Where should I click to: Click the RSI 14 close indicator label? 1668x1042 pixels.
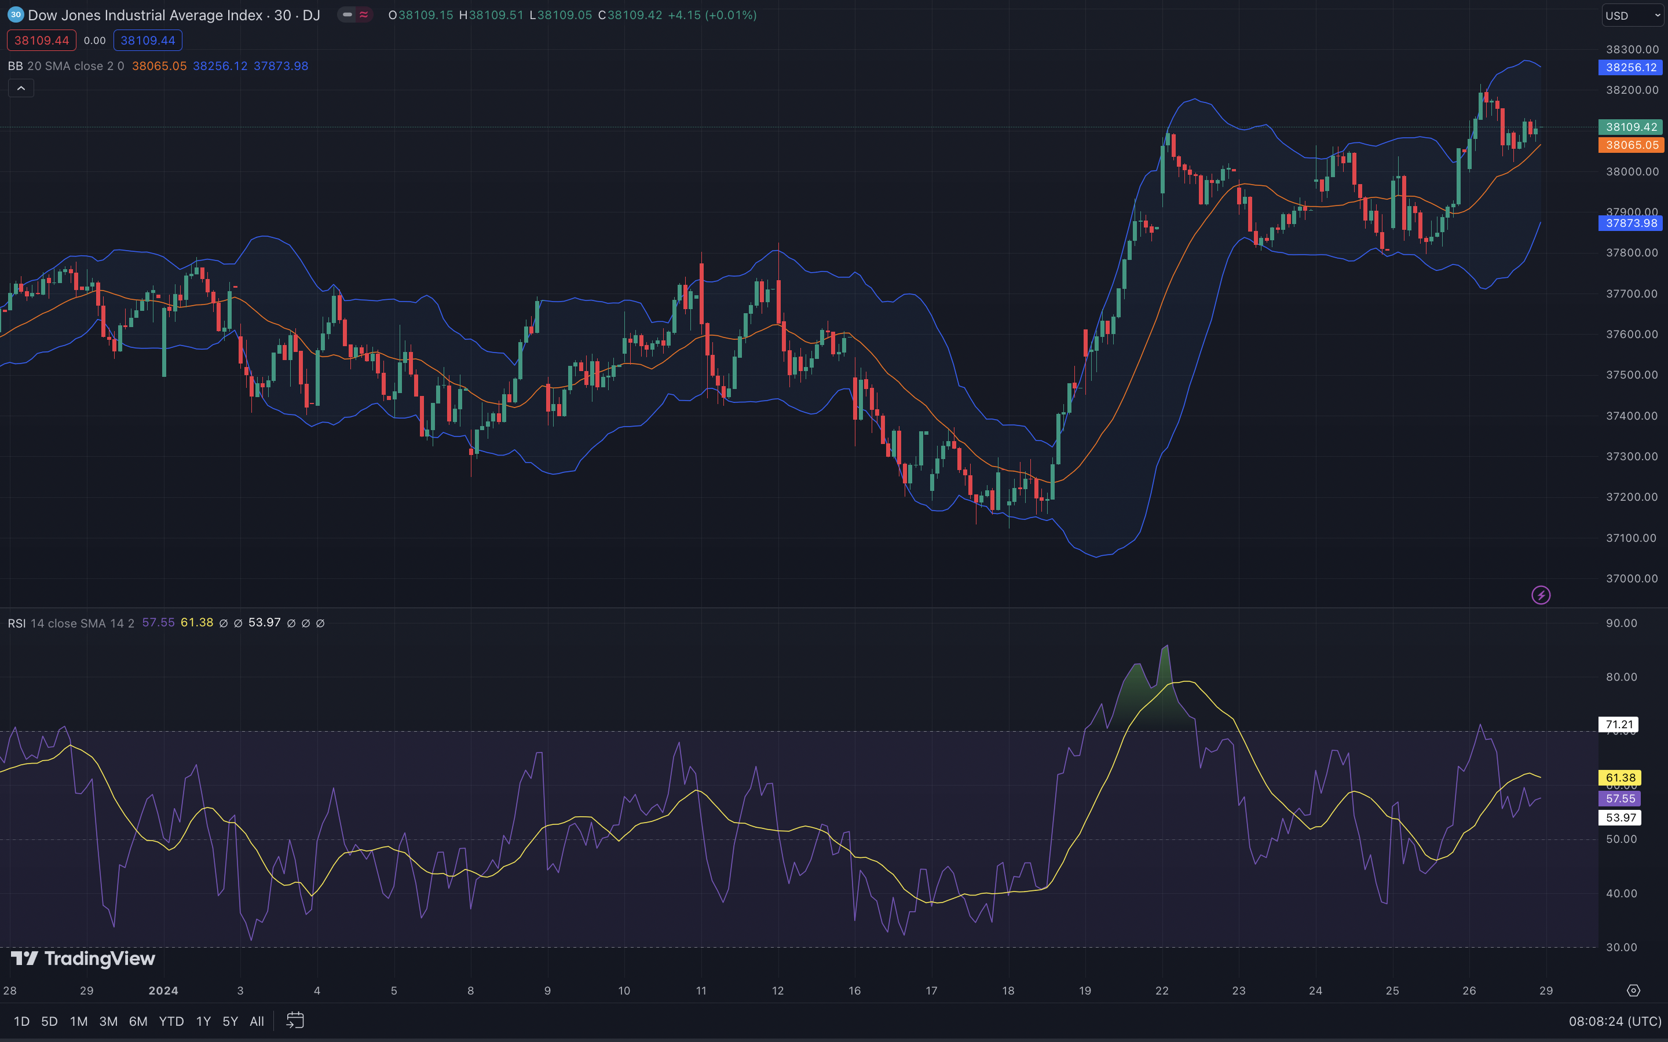[x=71, y=623]
